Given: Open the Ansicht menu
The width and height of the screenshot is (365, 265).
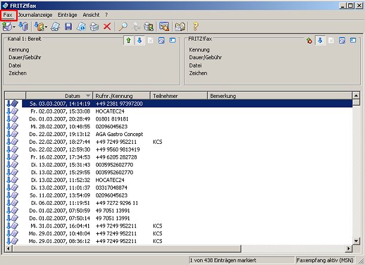Looking at the screenshot, I should (x=91, y=15).
